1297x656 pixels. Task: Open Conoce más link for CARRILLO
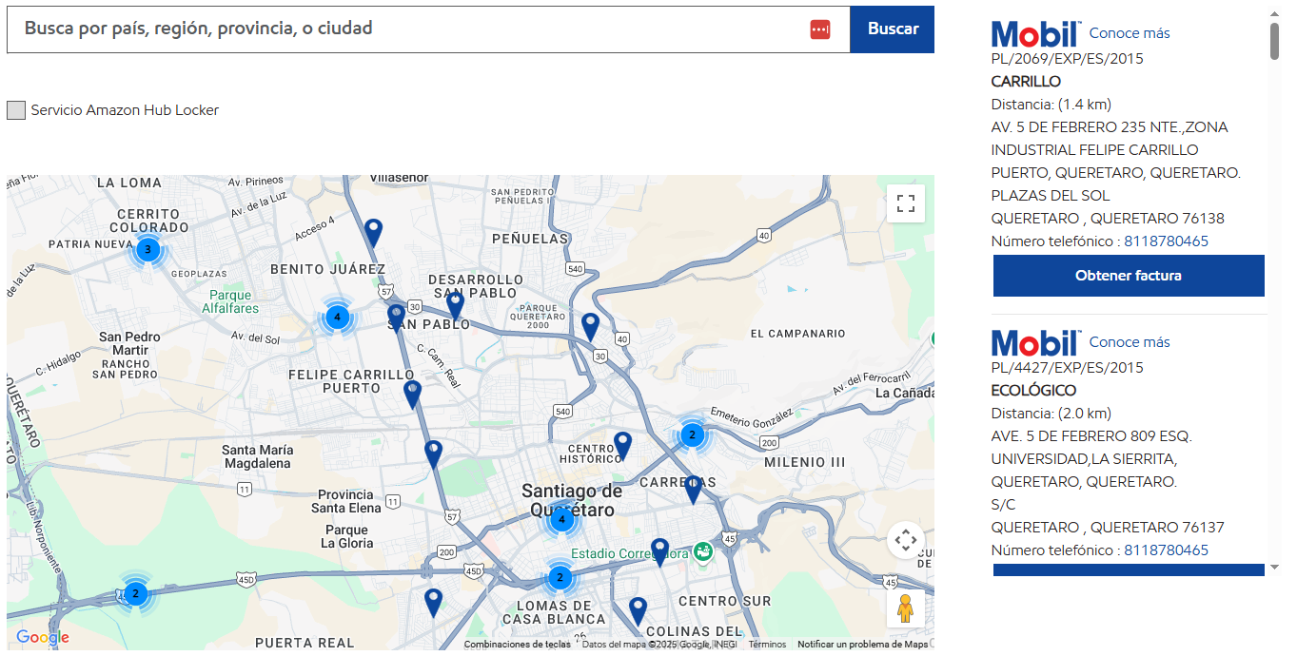[x=1130, y=33]
